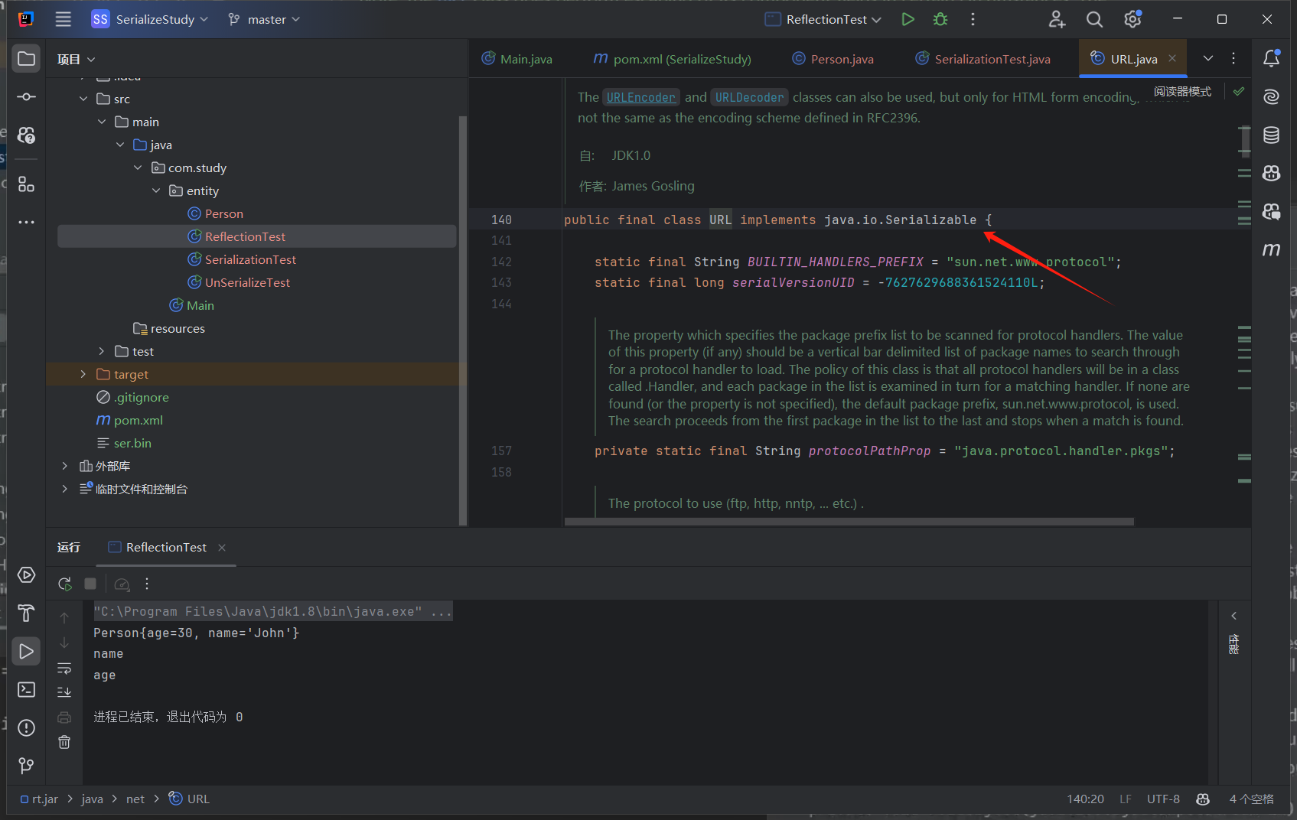This screenshot has width=1297, height=820.
Task: Expand the test folder
Action: pos(102,351)
